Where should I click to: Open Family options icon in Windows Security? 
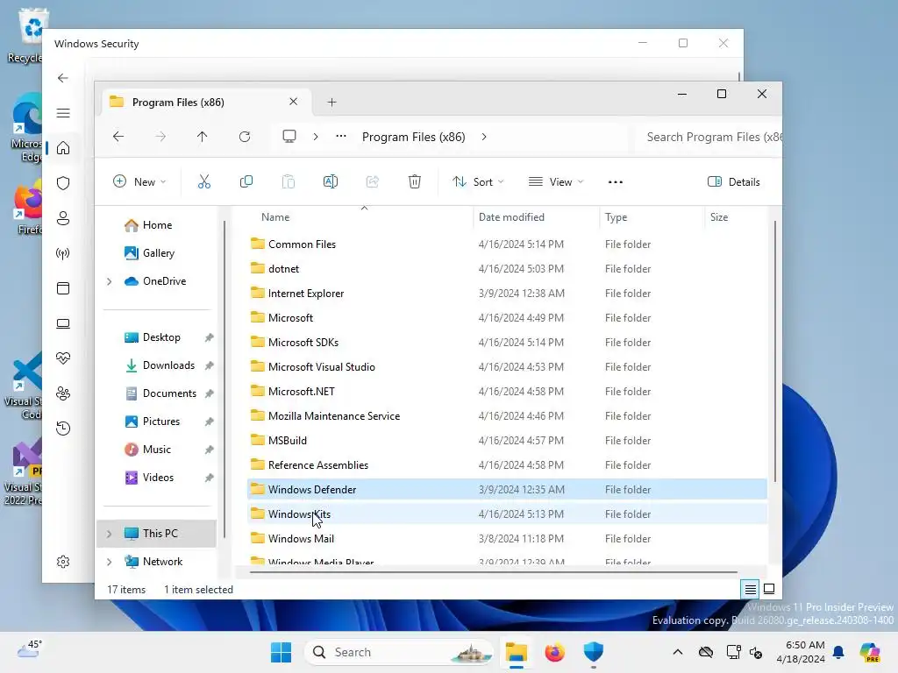tap(63, 393)
